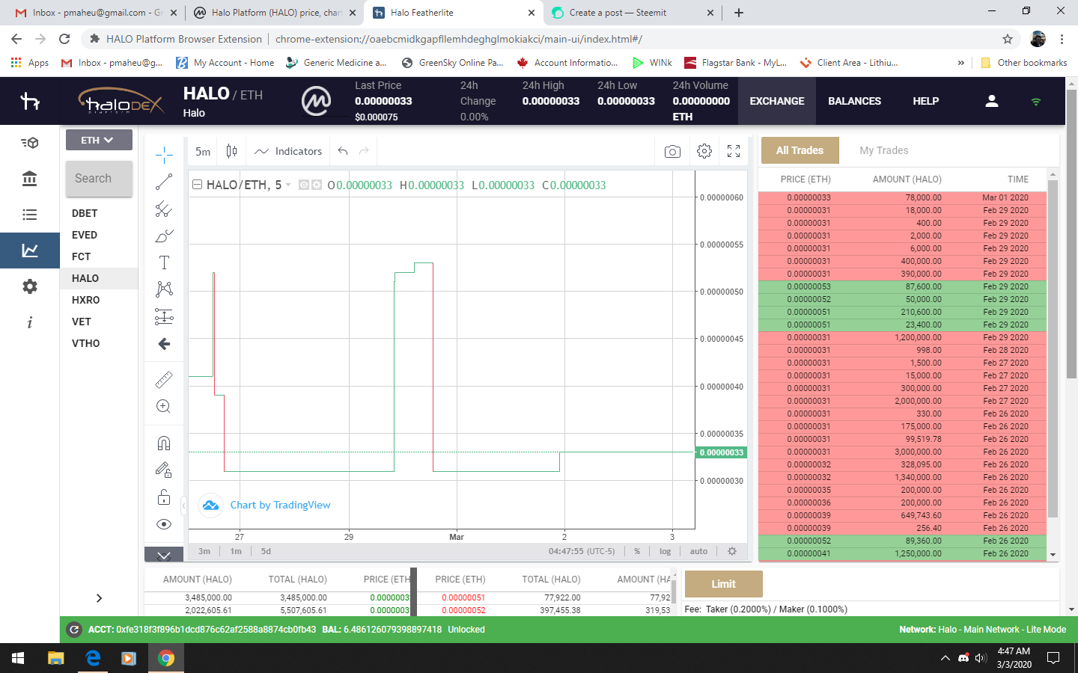Undo the last chart action
Screen dimensions: 1078x673
click(343, 151)
